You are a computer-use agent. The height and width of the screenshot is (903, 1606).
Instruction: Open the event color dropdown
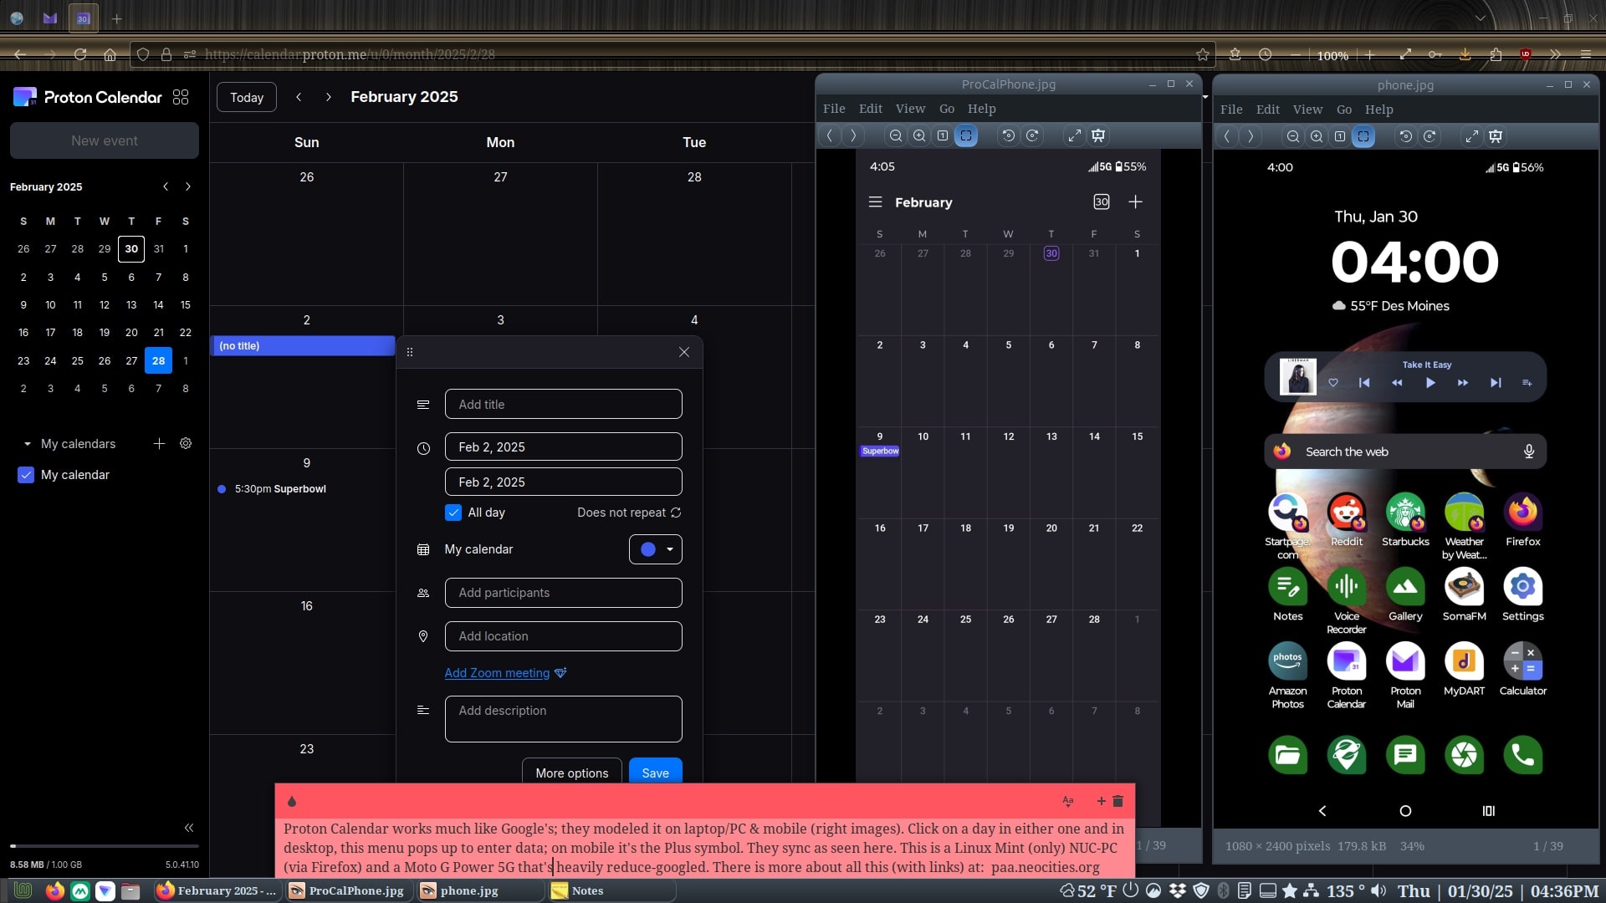(x=655, y=549)
